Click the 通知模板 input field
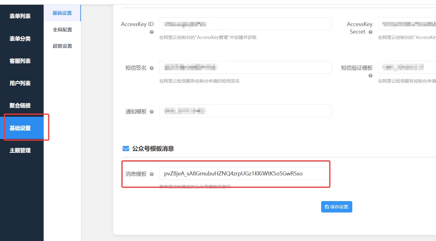 coord(245,111)
